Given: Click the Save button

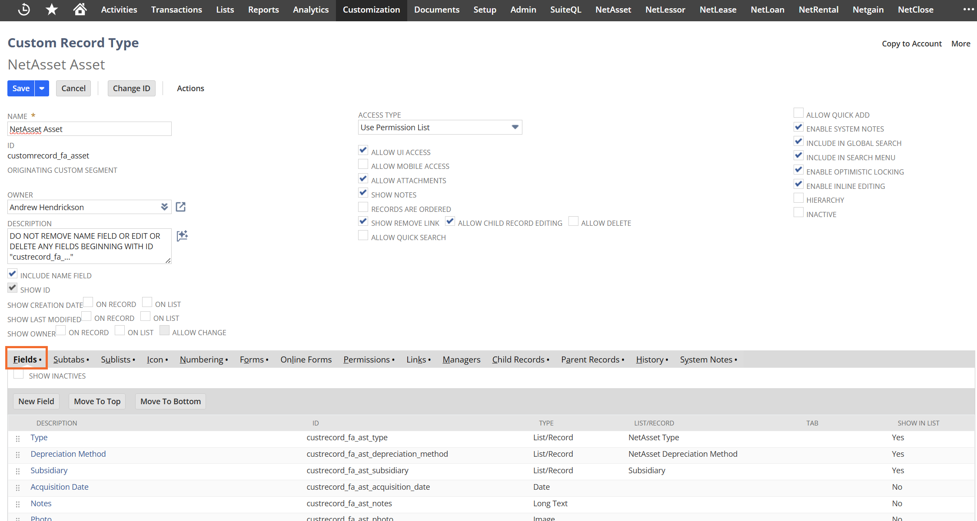Looking at the screenshot, I should 21,88.
